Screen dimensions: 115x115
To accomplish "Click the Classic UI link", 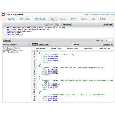I will point(87,14).
